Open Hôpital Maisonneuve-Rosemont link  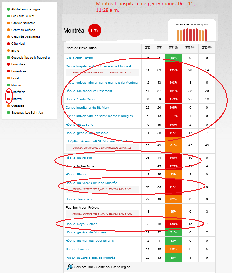coord(89,91)
